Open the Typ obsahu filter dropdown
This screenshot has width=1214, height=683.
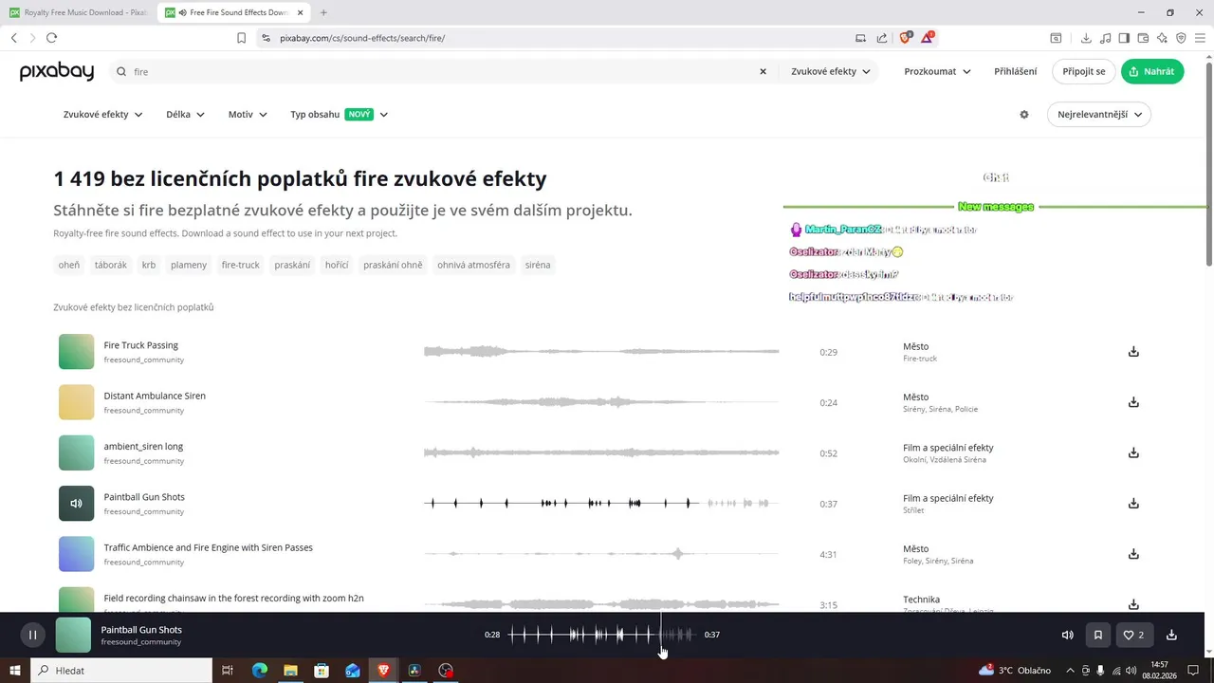point(339,115)
